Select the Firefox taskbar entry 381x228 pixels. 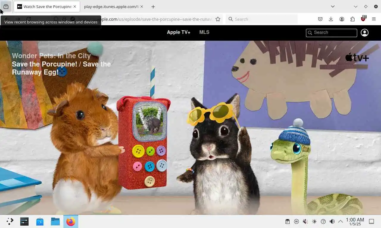[x=71, y=221]
